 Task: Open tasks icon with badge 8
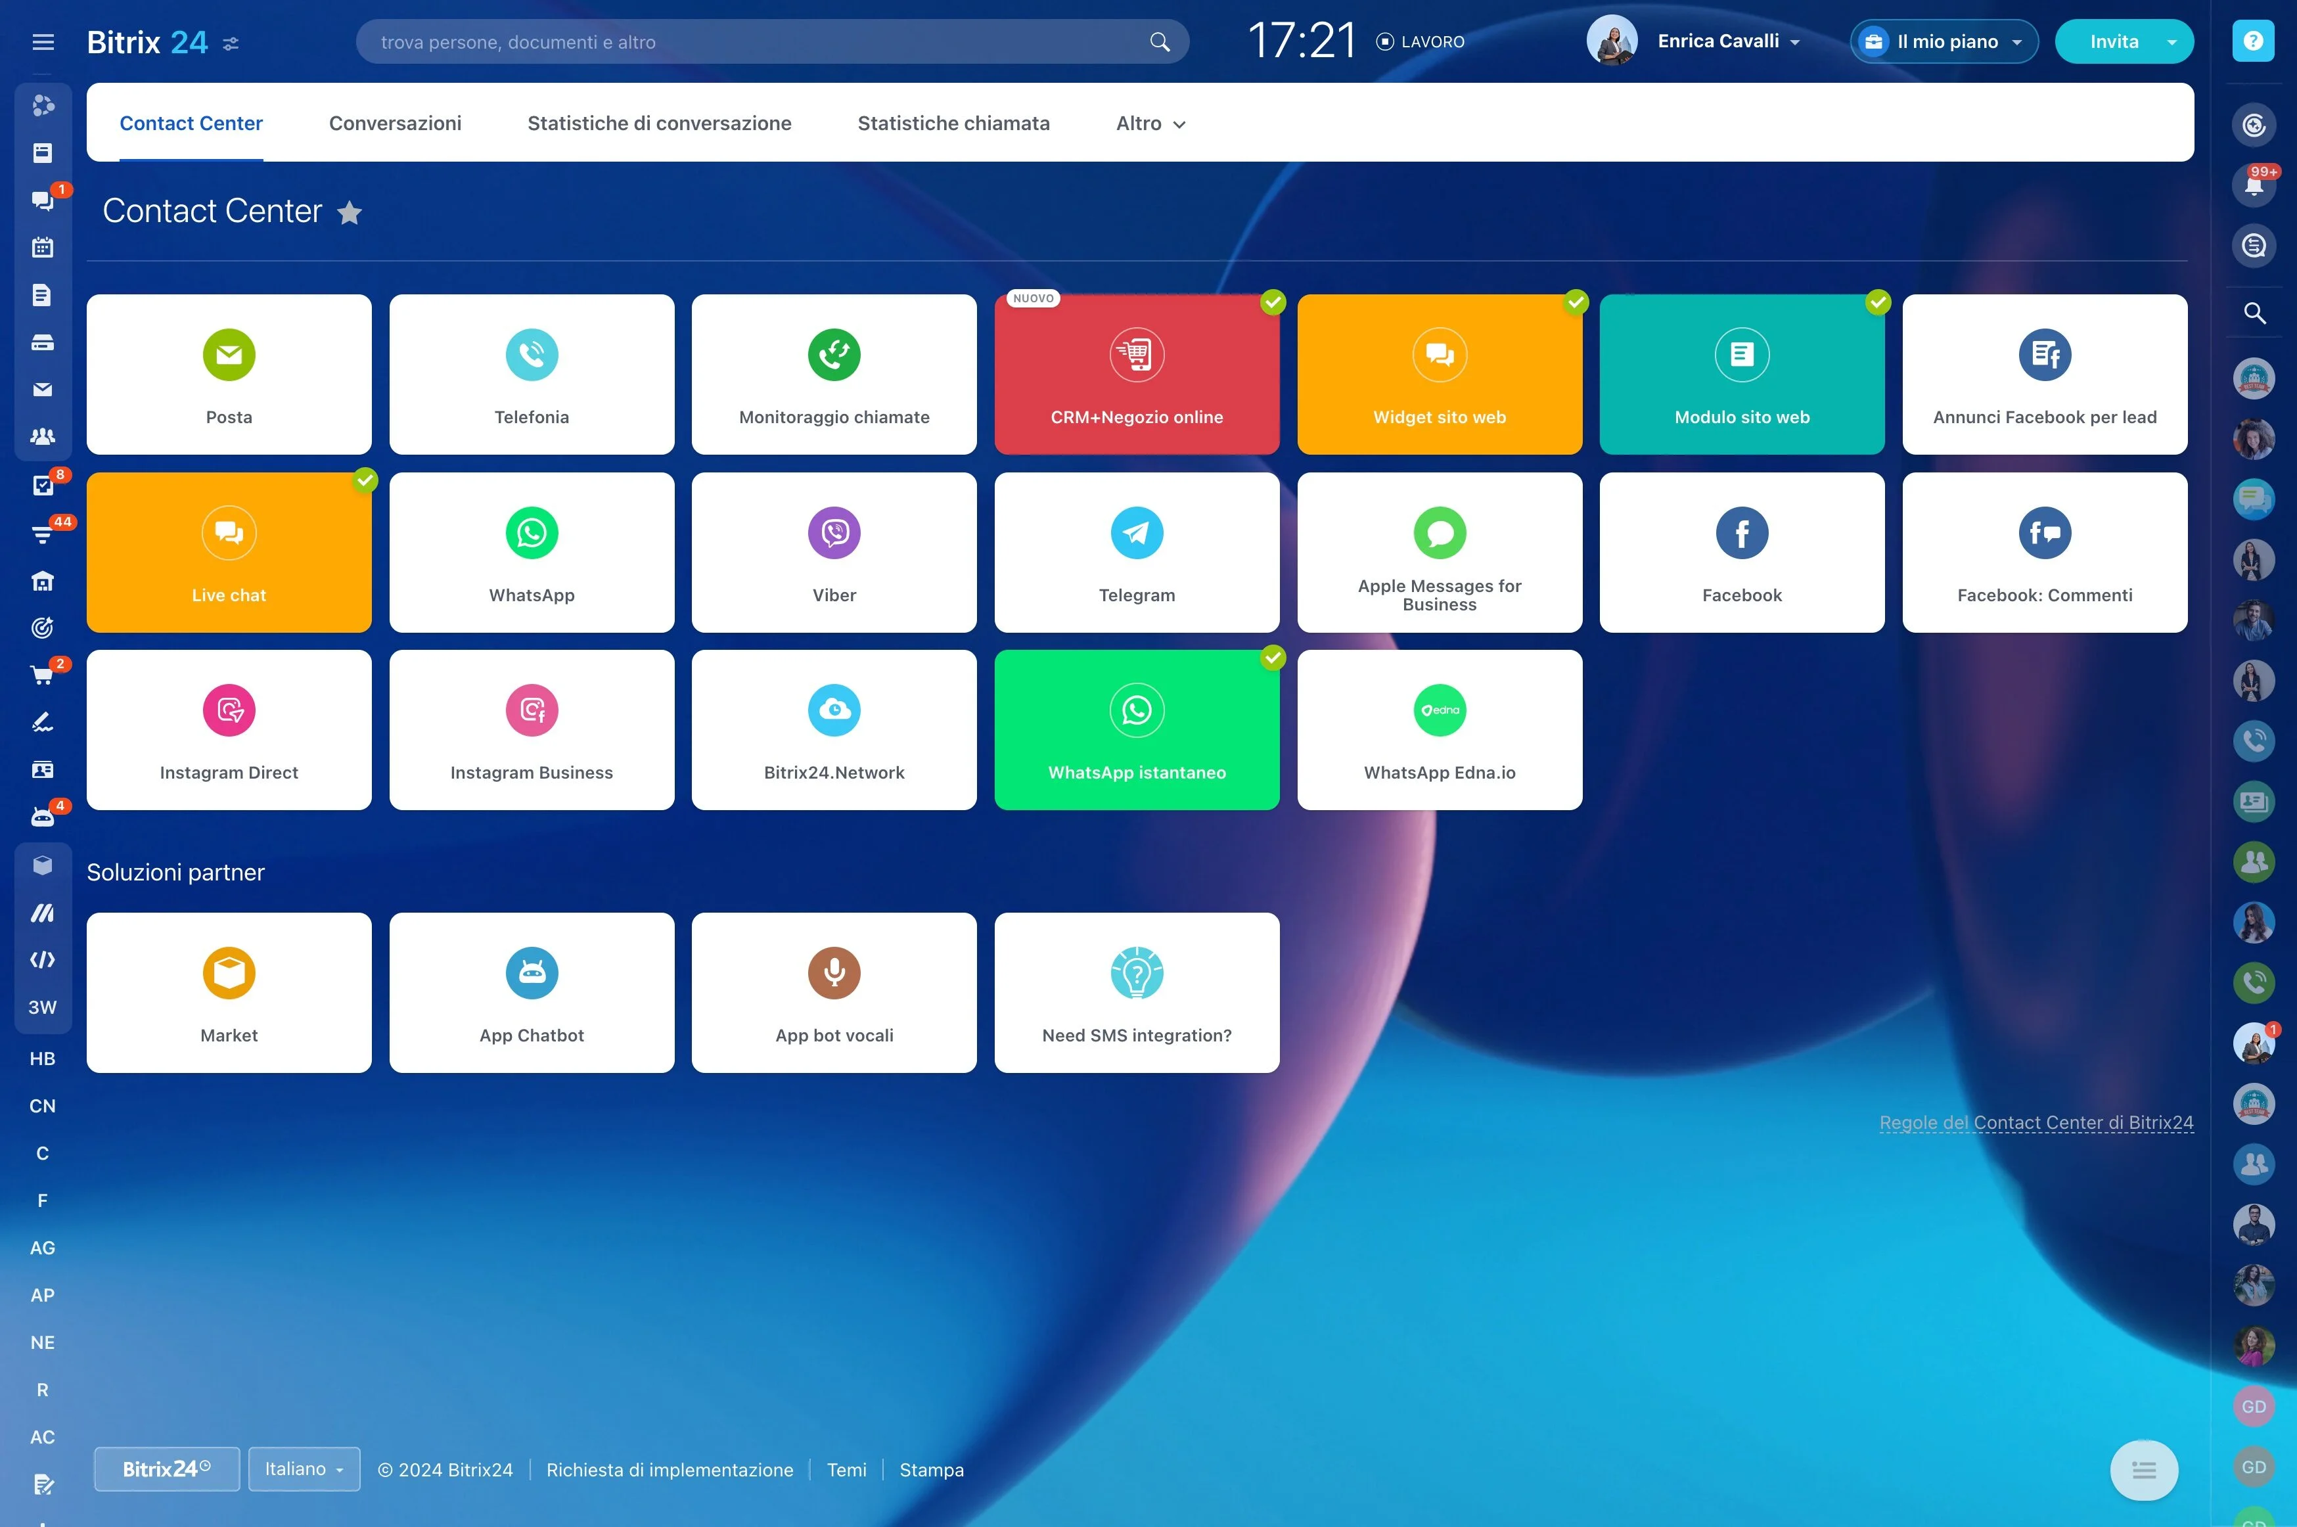(x=43, y=485)
